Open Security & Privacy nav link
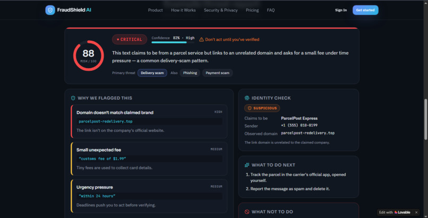This screenshot has height=218, width=428. (x=221, y=10)
